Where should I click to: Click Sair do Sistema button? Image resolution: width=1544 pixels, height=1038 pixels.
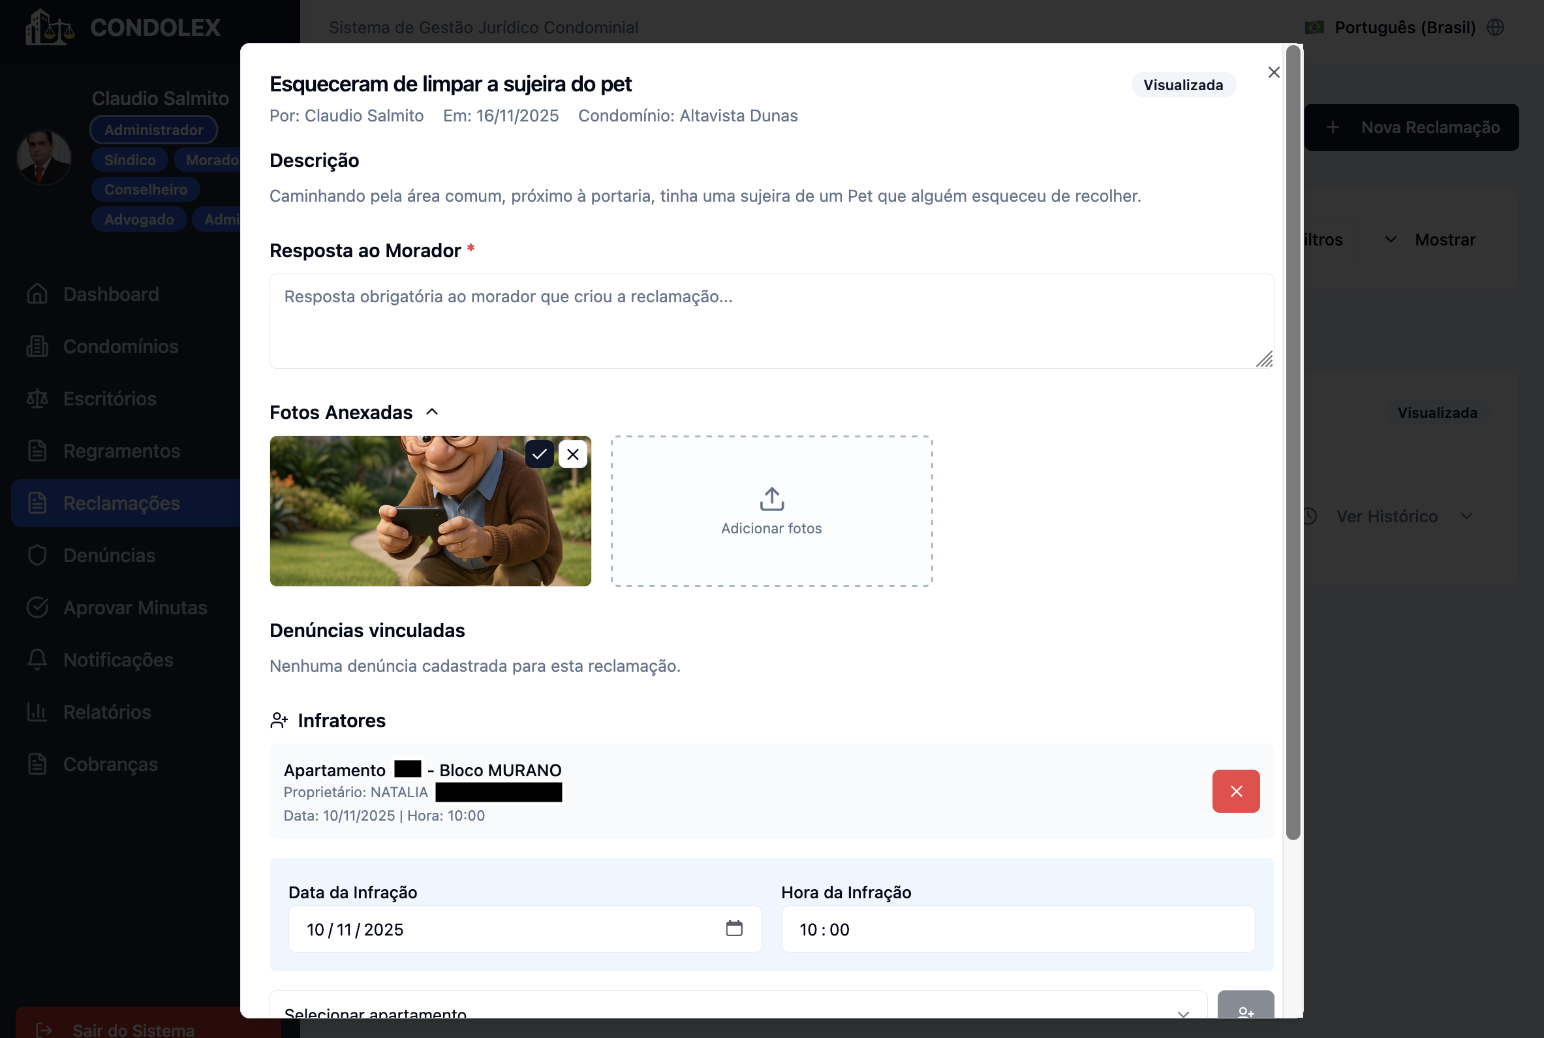pyautogui.click(x=132, y=1028)
